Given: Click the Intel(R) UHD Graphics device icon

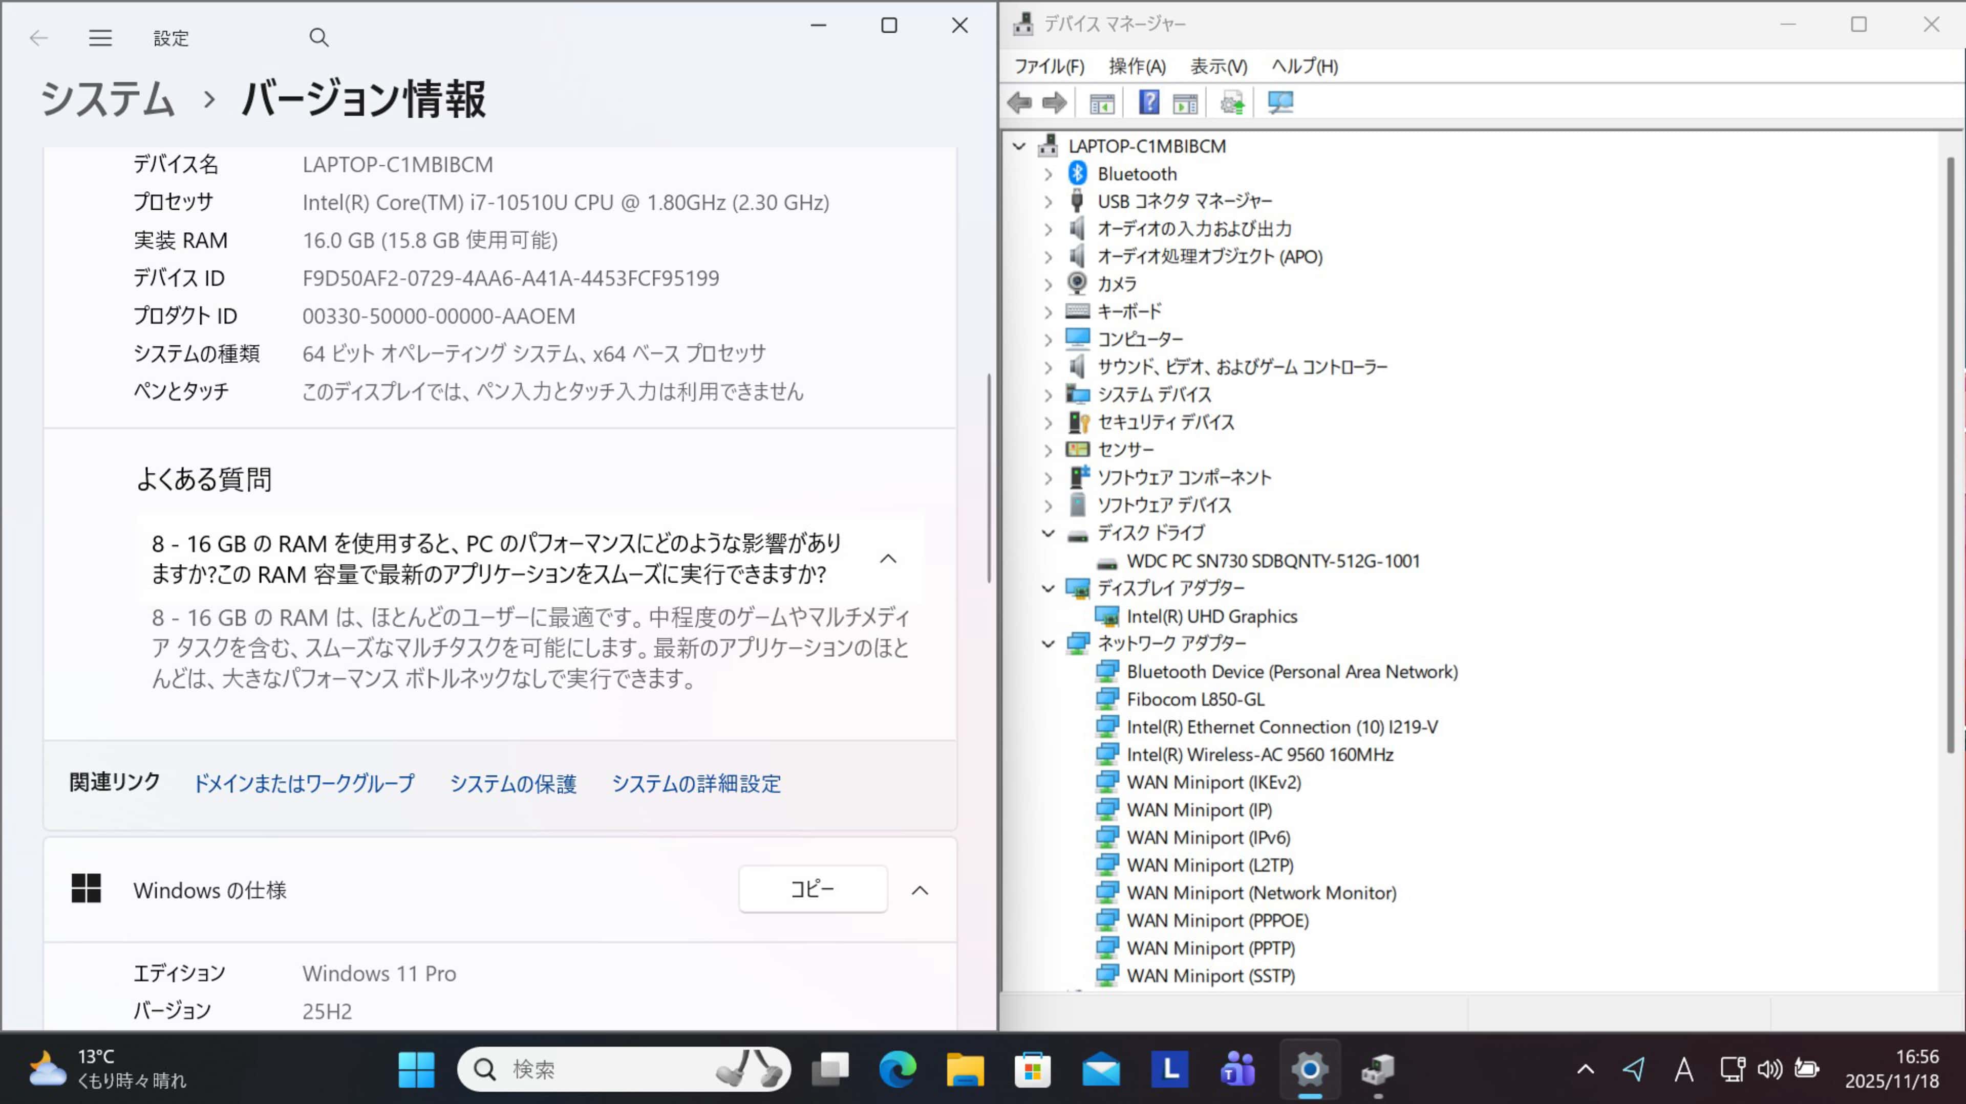Looking at the screenshot, I should point(1106,616).
